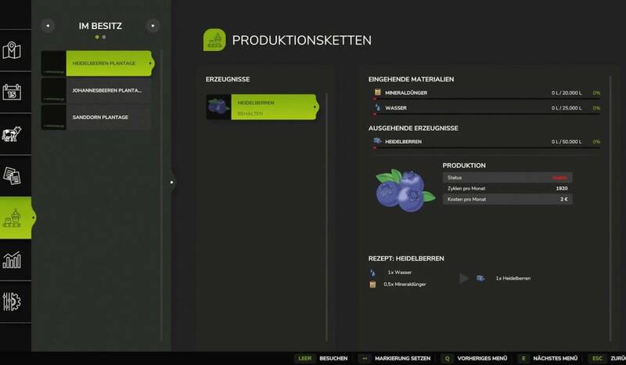
Task: Click the 0 L / 20.000 L value
Action: click(566, 92)
